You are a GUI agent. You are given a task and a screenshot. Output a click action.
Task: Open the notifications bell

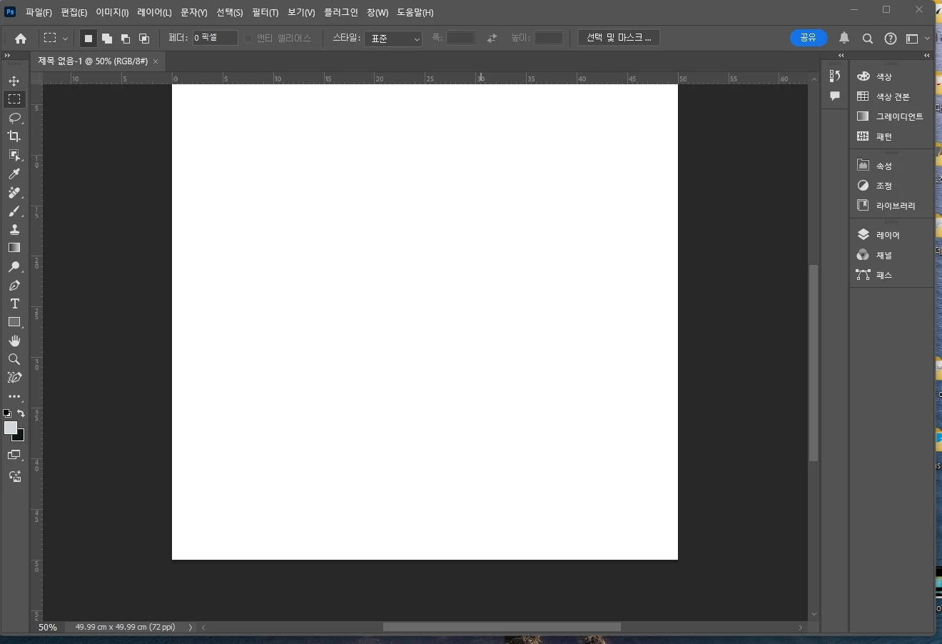pyautogui.click(x=844, y=38)
